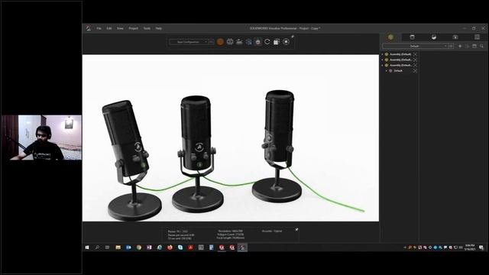Switch to the Scenes tab in the palette
This screenshot has height=275, width=489.
[434, 37]
